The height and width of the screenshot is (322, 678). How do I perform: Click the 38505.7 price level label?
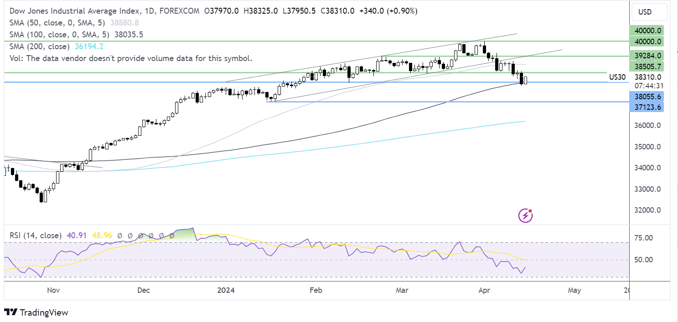point(647,66)
